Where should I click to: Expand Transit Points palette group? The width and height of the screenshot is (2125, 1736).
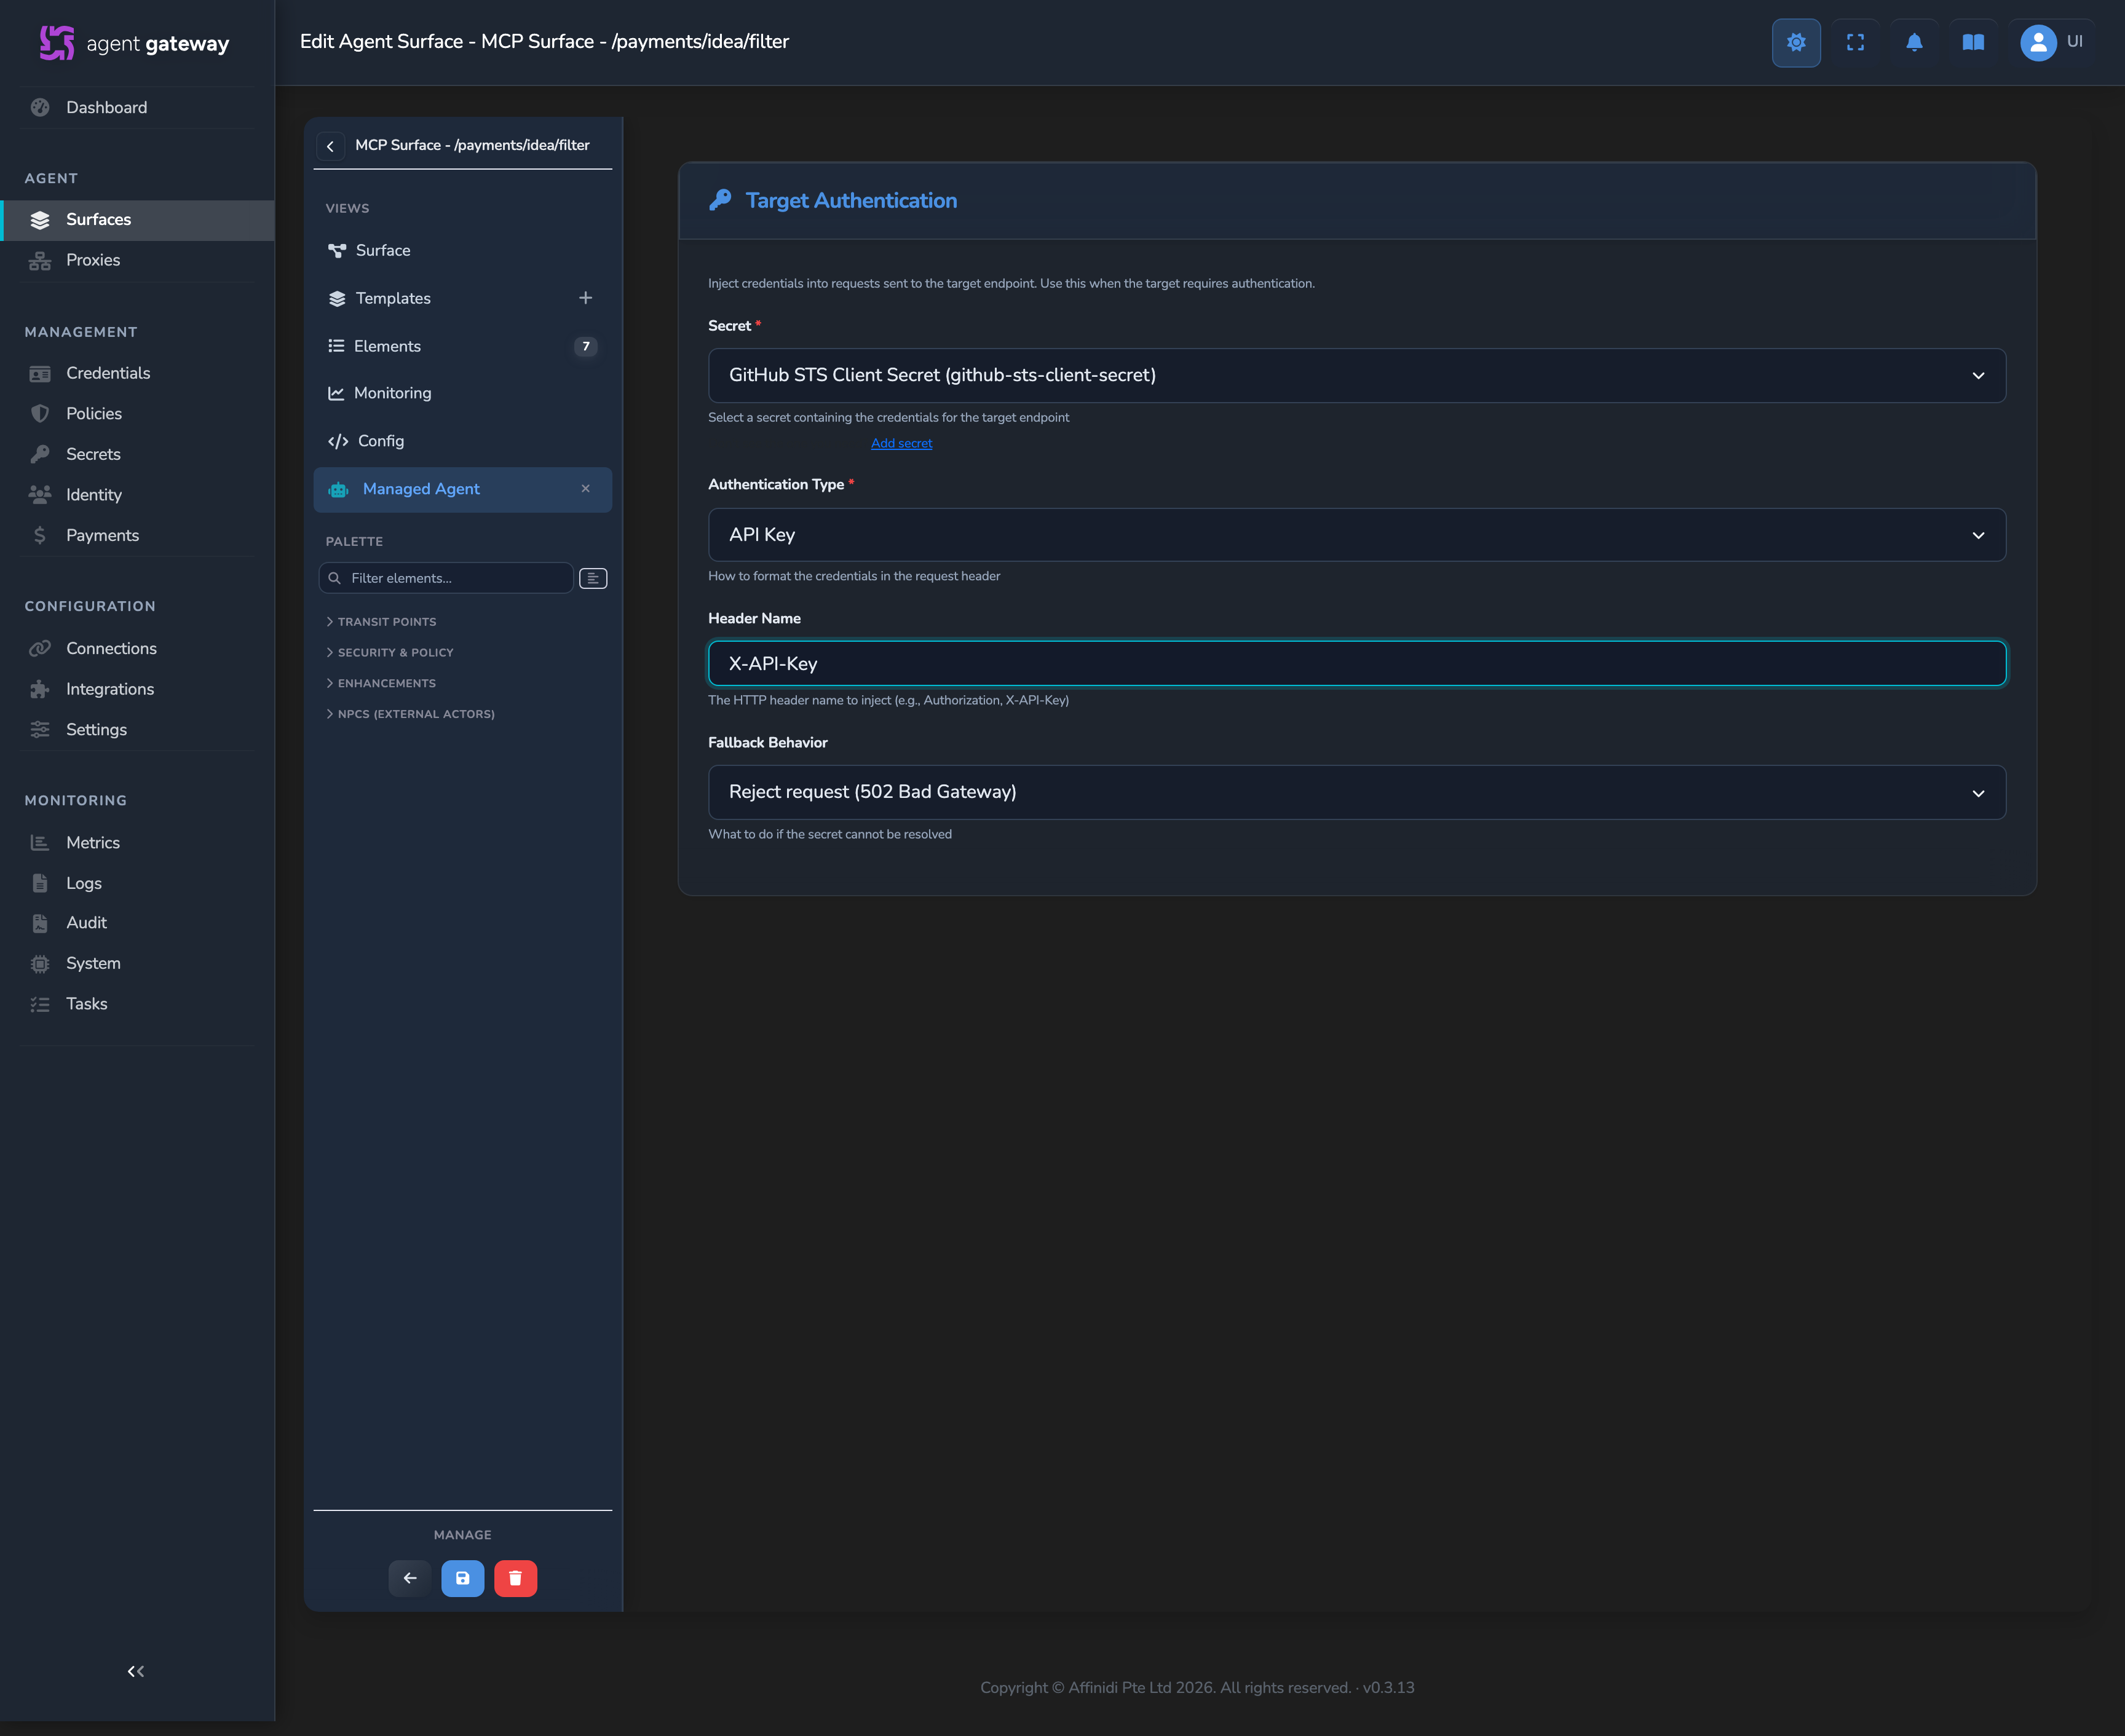[x=381, y=622]
